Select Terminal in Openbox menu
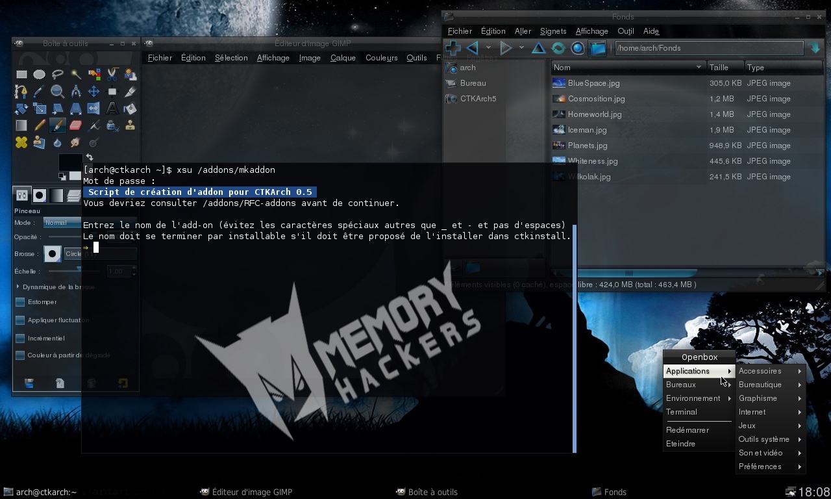 tap(699, 412)
